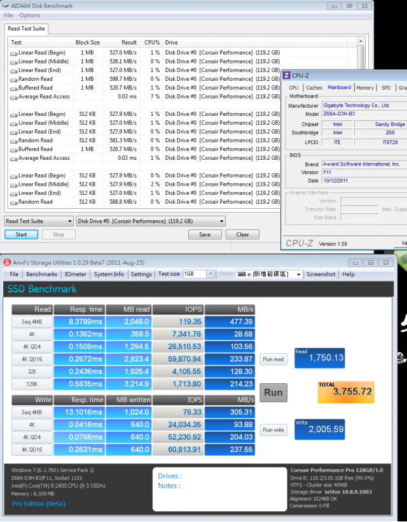Switch to the Caches tab in CPU-Z
The width and height of the screenshot is (407, 522).
(314, 88)
